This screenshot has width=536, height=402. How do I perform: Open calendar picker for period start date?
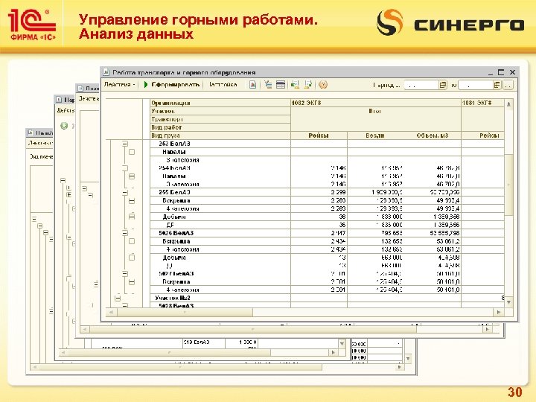[443, 85]
